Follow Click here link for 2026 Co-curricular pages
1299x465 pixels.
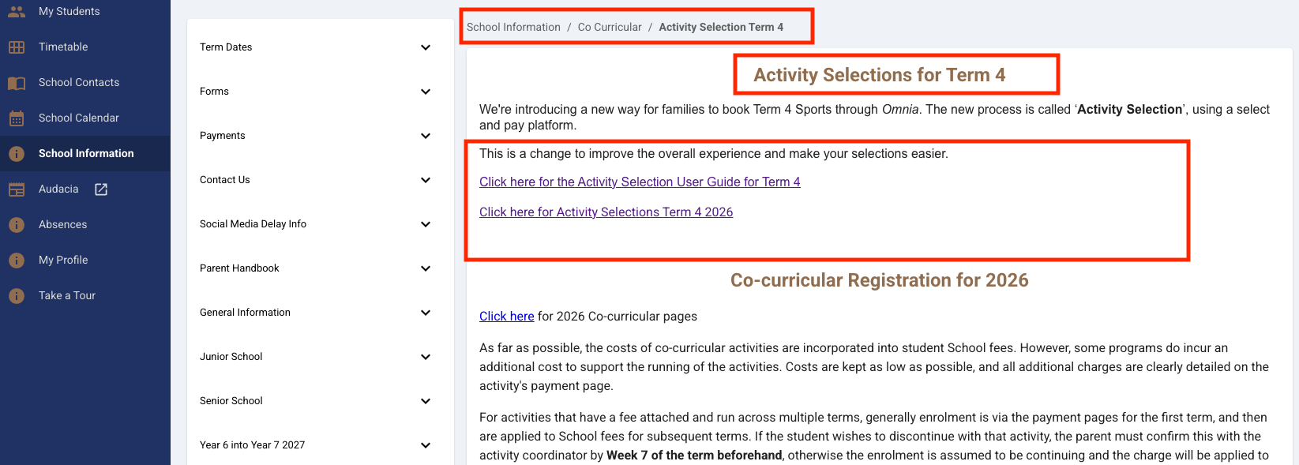[506, 316]
